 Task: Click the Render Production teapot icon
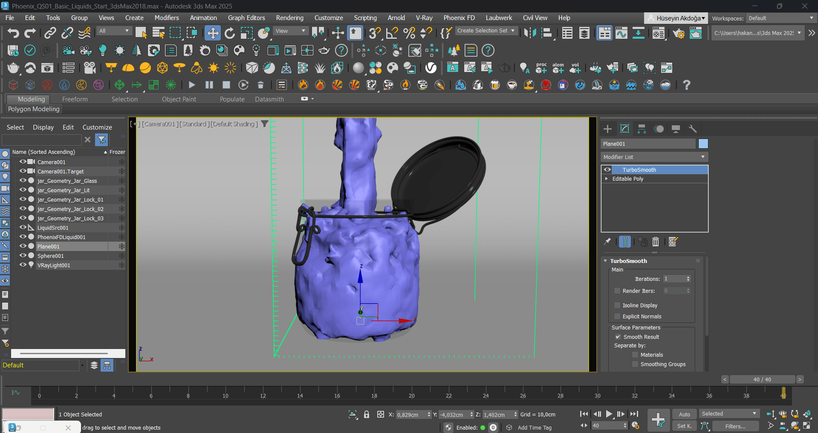[696, 33]
